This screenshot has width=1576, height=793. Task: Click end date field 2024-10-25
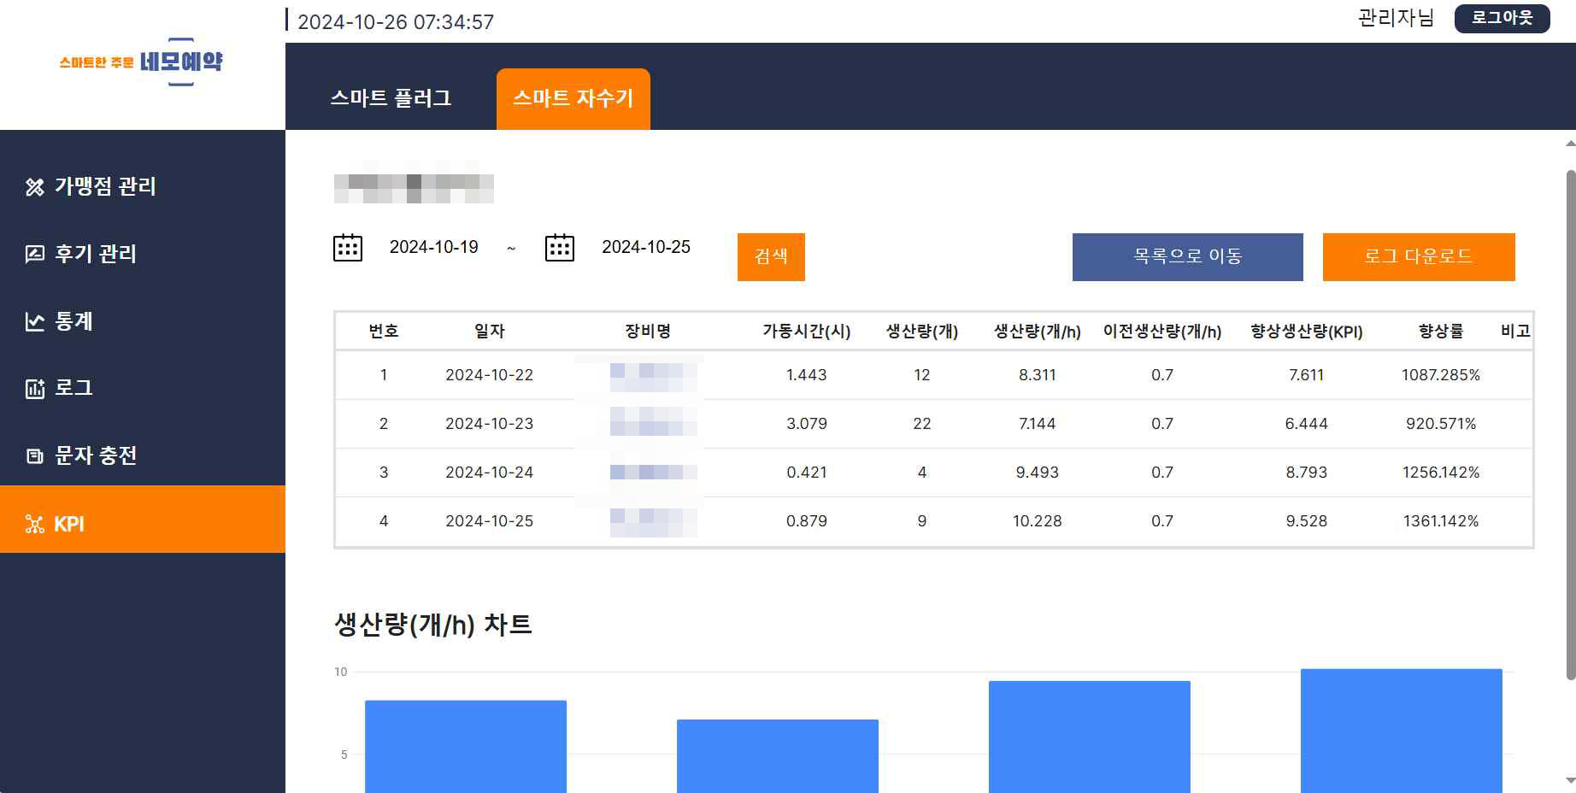(x=646, y=247)
